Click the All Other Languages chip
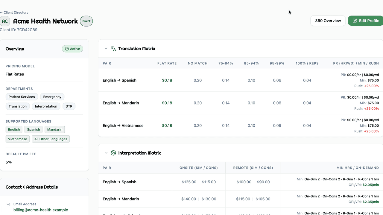 click(51, 139)
